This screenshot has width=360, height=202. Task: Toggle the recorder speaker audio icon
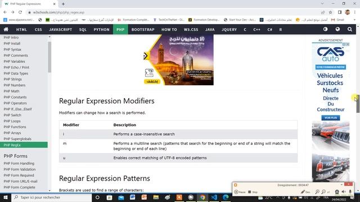pos(344,192)
